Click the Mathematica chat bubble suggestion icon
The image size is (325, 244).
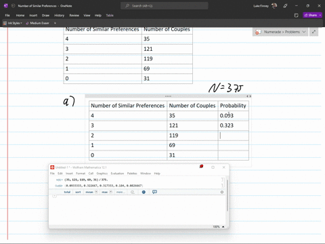[x=154, y=192]
